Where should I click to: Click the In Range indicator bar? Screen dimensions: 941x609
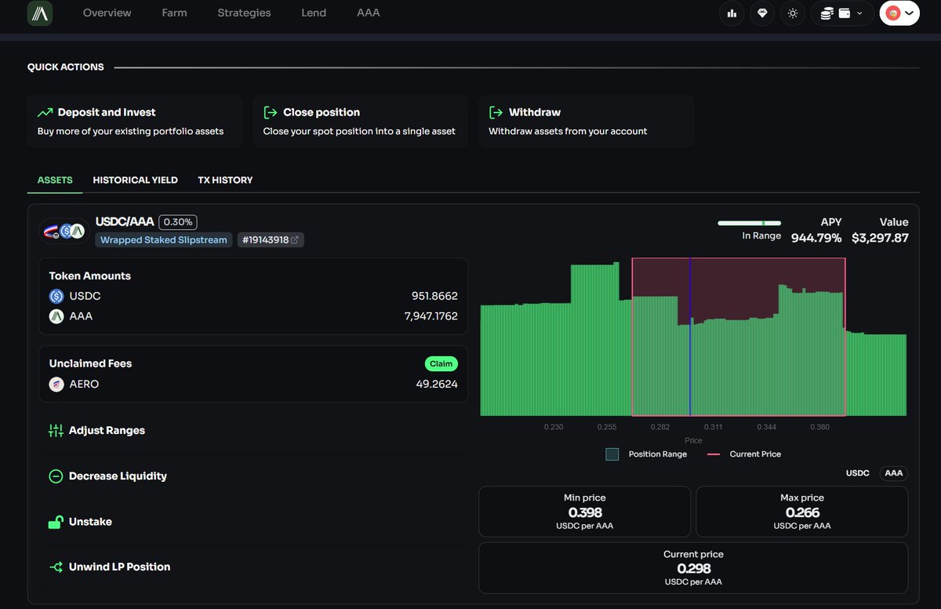750,224
